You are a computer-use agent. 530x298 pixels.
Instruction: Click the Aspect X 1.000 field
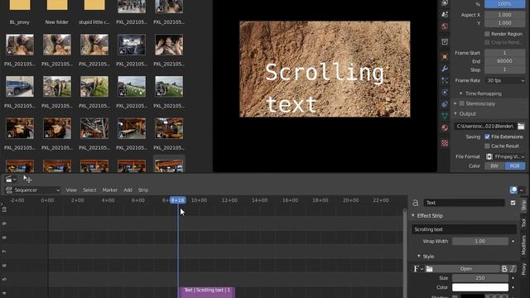pyautogui.click(x=505, y=15)
